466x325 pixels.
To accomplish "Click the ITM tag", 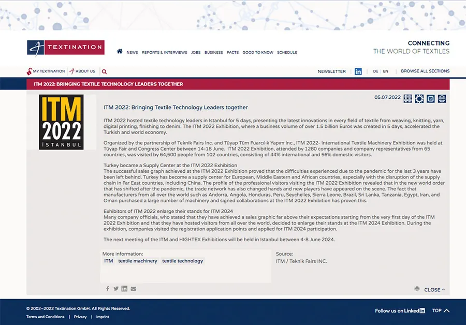I will (109, 261).
